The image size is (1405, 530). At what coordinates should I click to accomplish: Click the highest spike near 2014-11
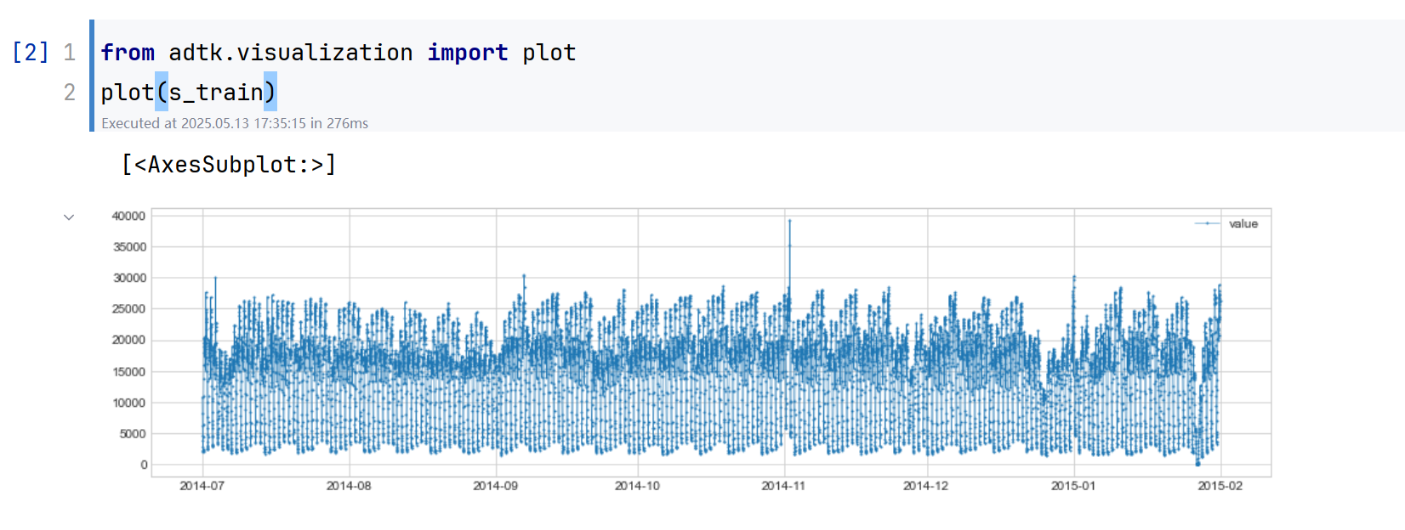[789, 221]
